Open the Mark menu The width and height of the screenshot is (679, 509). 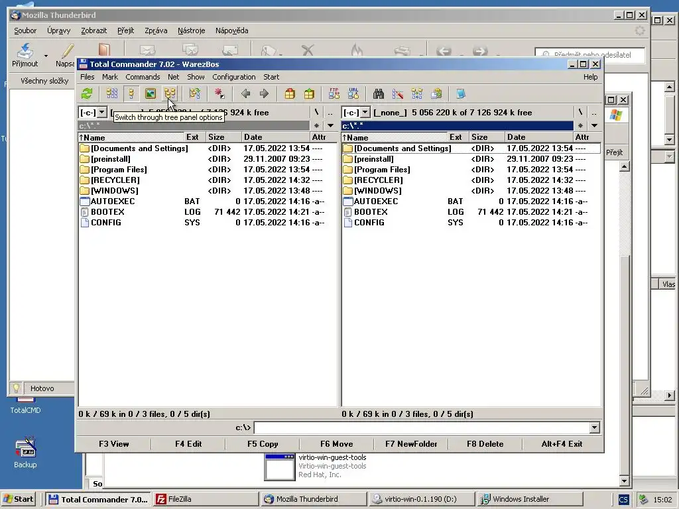(110, 77)
